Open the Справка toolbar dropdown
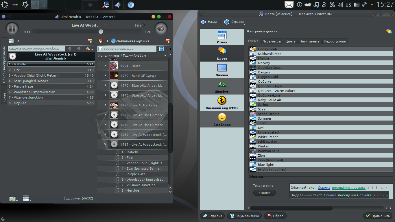395x222 pixels. [235, 22]
